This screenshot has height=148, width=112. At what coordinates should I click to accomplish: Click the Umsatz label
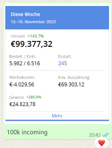pyautogui.click(x=18, y=36)
